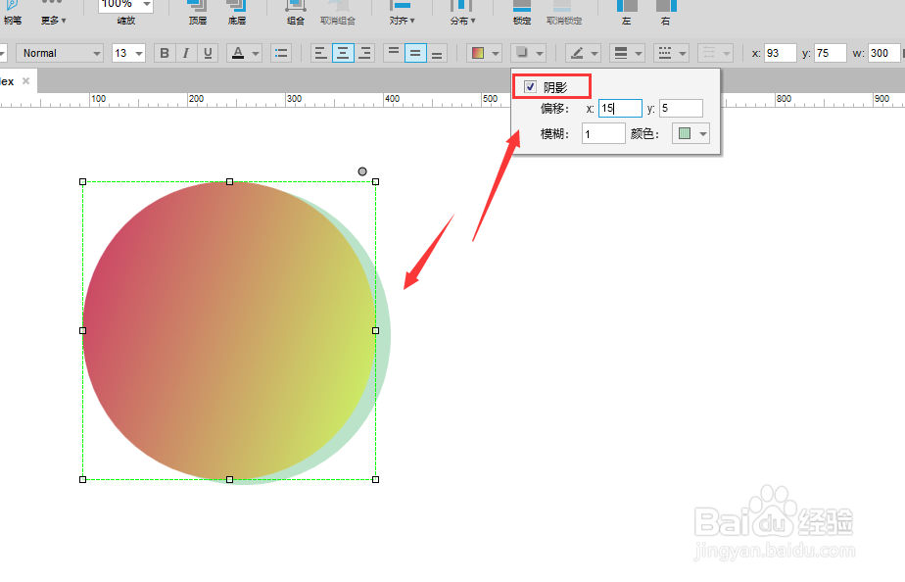Align text to the top

[x=394, y=53]
